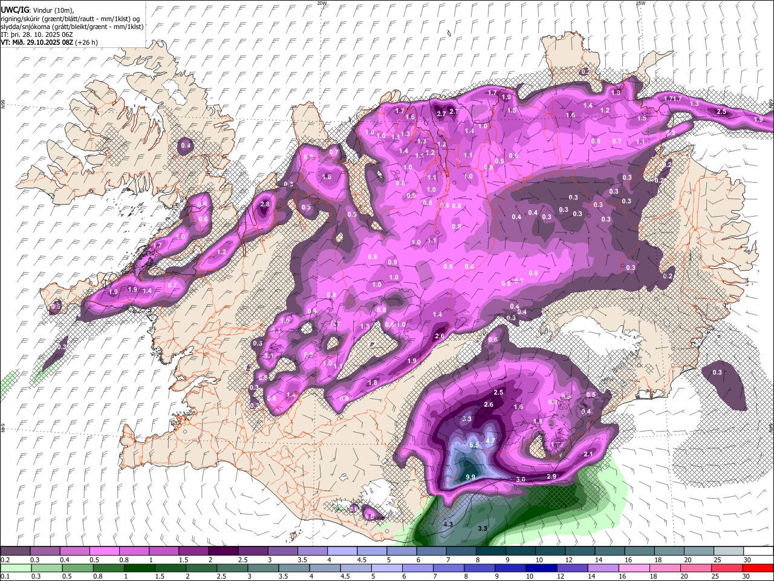Click the 'rigning/skúrir' legend description line
The width and height of the screenshot is (774, 581).
(70, 19)
